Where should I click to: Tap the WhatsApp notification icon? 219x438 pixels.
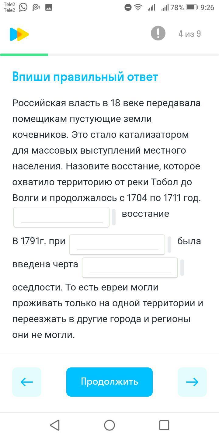[23, 7]
